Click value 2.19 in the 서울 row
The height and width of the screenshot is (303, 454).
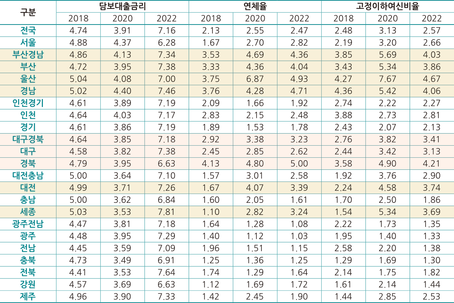(343, 43)
